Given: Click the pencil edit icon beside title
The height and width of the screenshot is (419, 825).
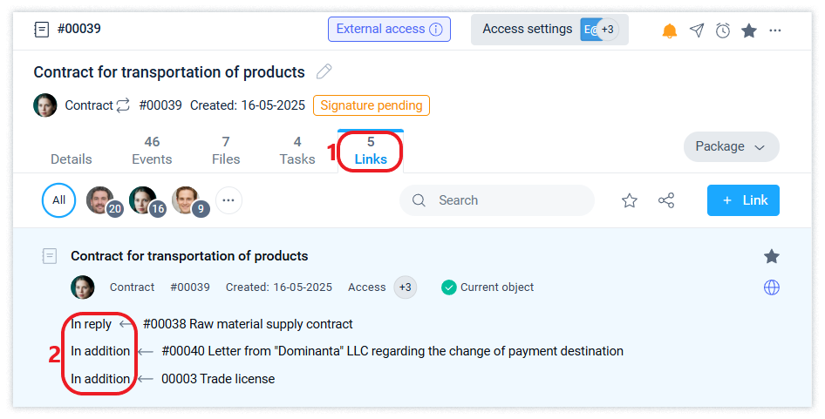Looking at the screenshot, I should [x=324, y=71].
